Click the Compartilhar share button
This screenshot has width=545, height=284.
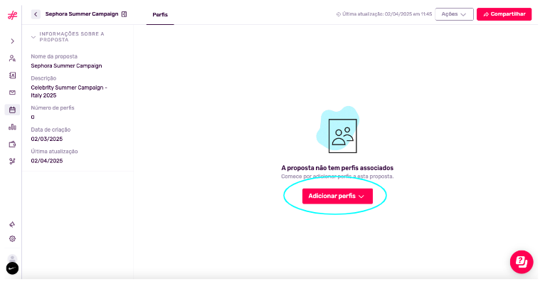(x=504, y=14)
